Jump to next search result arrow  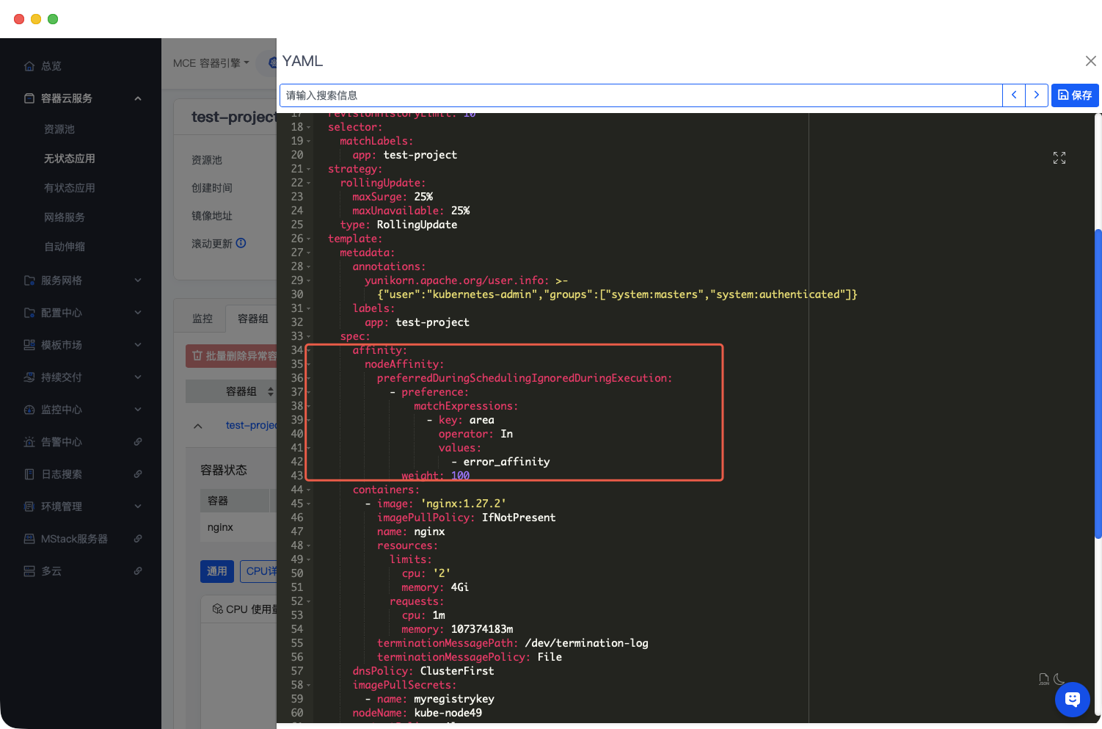(x=1036, y=95)
